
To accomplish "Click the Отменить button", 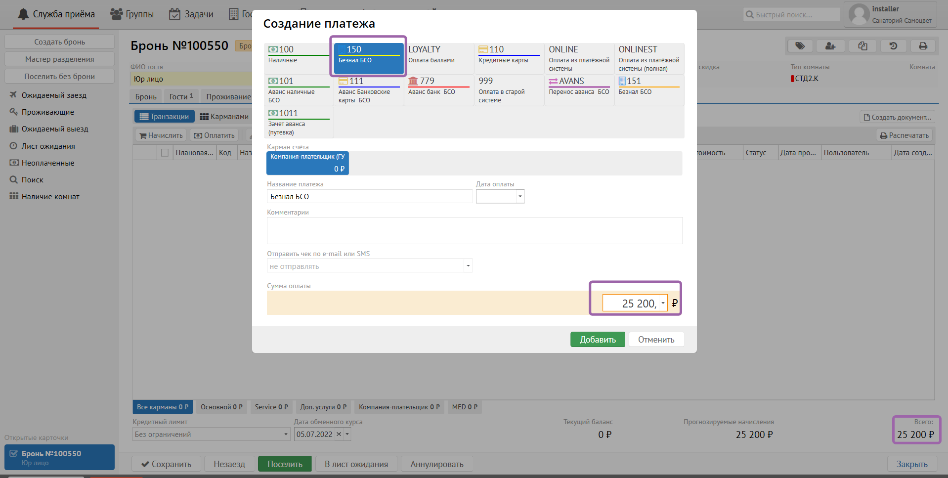I will [656, 340].
